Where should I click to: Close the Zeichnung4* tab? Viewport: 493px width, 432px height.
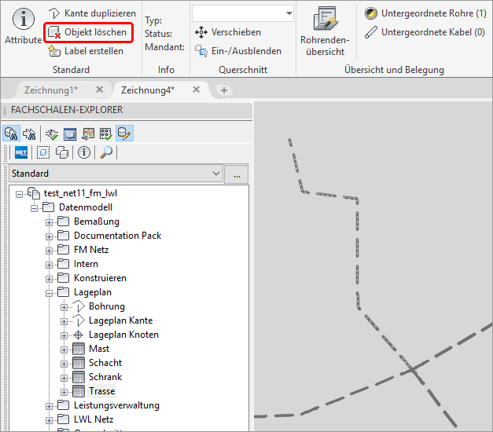coord(197,90)
